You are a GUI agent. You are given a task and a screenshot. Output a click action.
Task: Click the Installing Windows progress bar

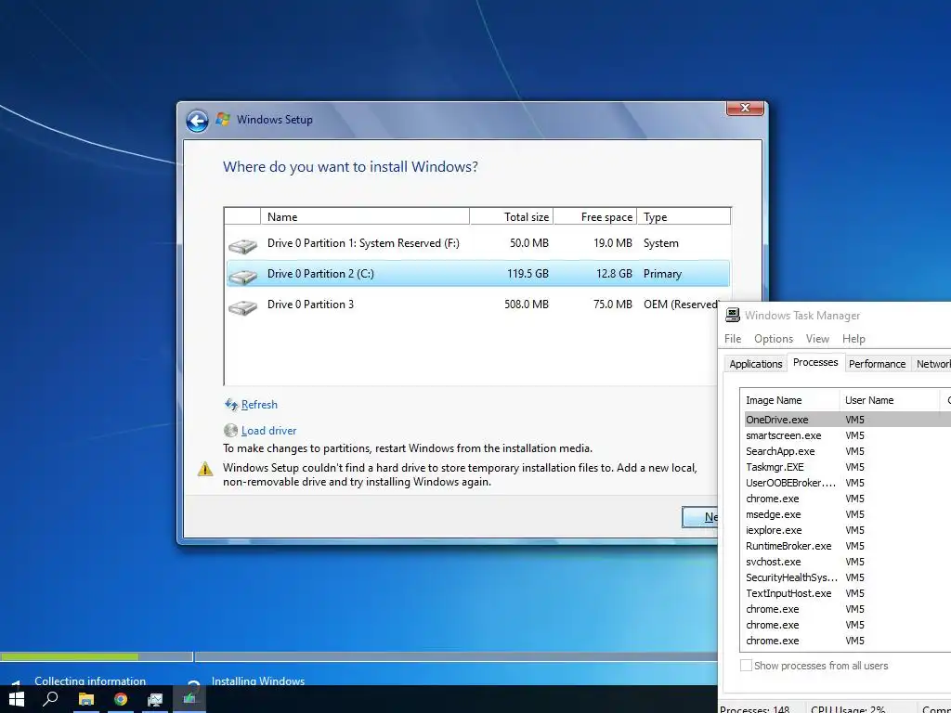click(456, 656)
